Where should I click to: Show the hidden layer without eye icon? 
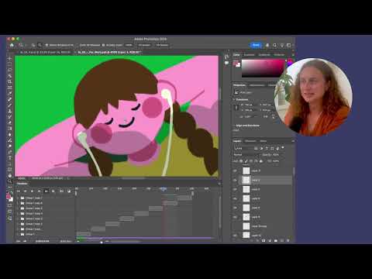click(x=235, y=226)
